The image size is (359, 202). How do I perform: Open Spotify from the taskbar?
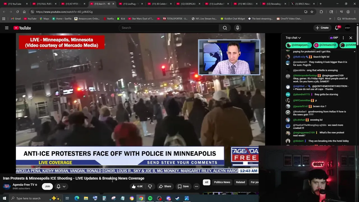click(150, 198)
